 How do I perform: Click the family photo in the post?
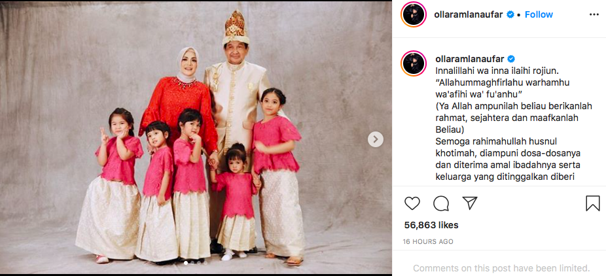196,138
